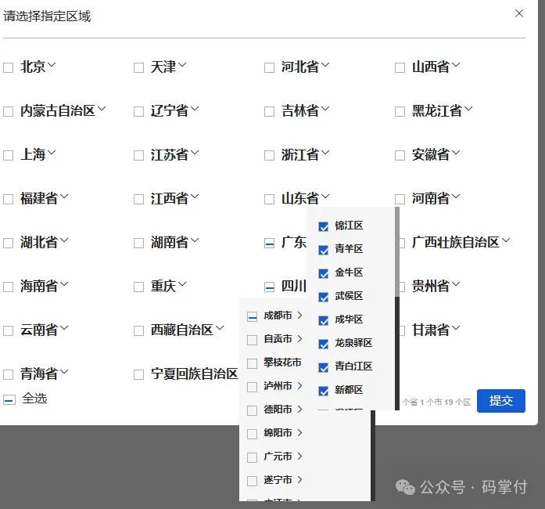The width and height of the screenshot is (545, 509).
Task: Uncheck 龙泉驿区 district
Action: (x=323, y=344)
